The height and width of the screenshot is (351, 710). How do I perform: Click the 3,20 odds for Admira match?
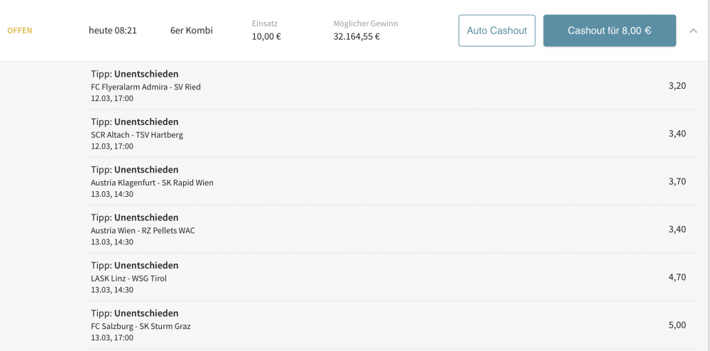(x=677, y=85)
